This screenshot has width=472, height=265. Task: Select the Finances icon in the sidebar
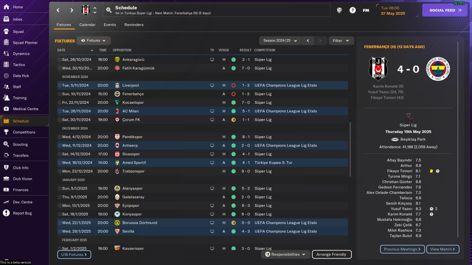6,190
